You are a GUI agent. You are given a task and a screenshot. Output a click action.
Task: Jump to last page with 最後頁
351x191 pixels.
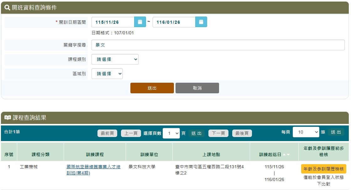pyautogui.click(x=242, y=133)
